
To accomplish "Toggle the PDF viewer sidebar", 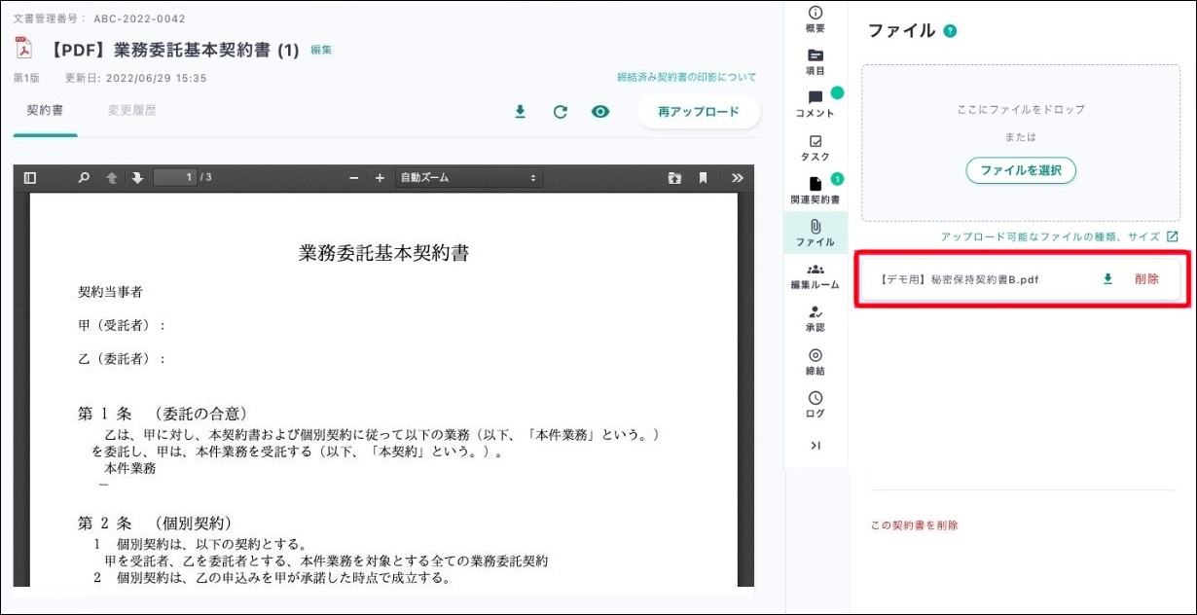I will 30,178.
